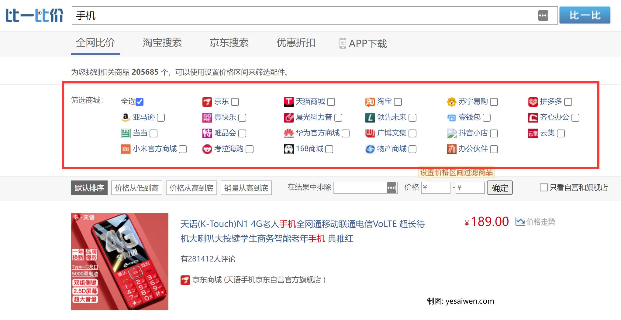Switch to the 淘宝搜索 tab
621x320 pixels.
162,43
